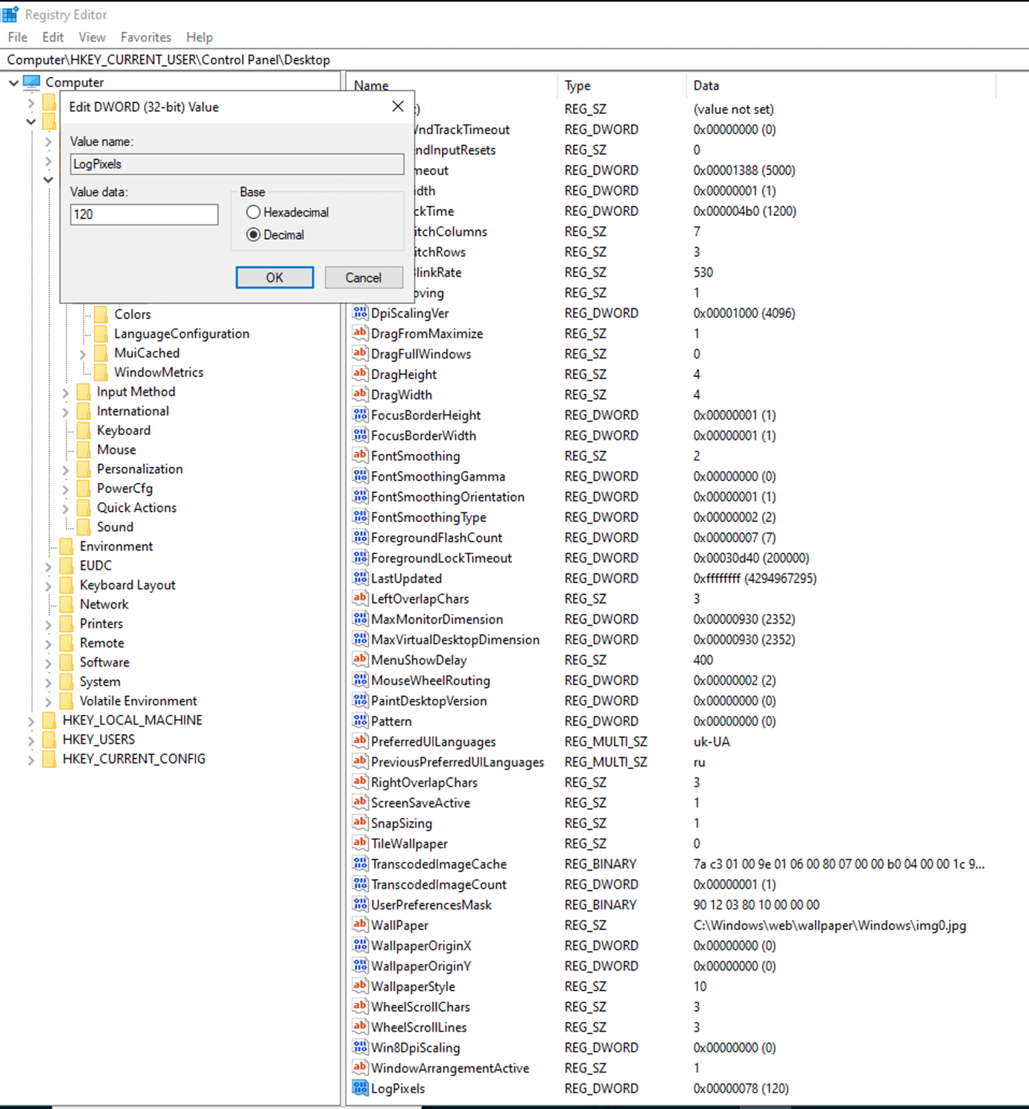Click the DpiScalingVer DWORD icon
Image resolution: width=1029 pixels, height=1109 pixels.
[361, 313]
